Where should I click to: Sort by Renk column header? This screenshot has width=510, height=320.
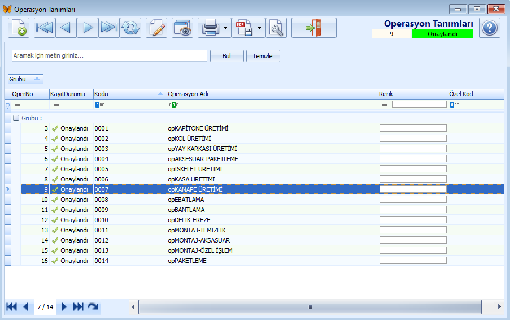(413, 94)
